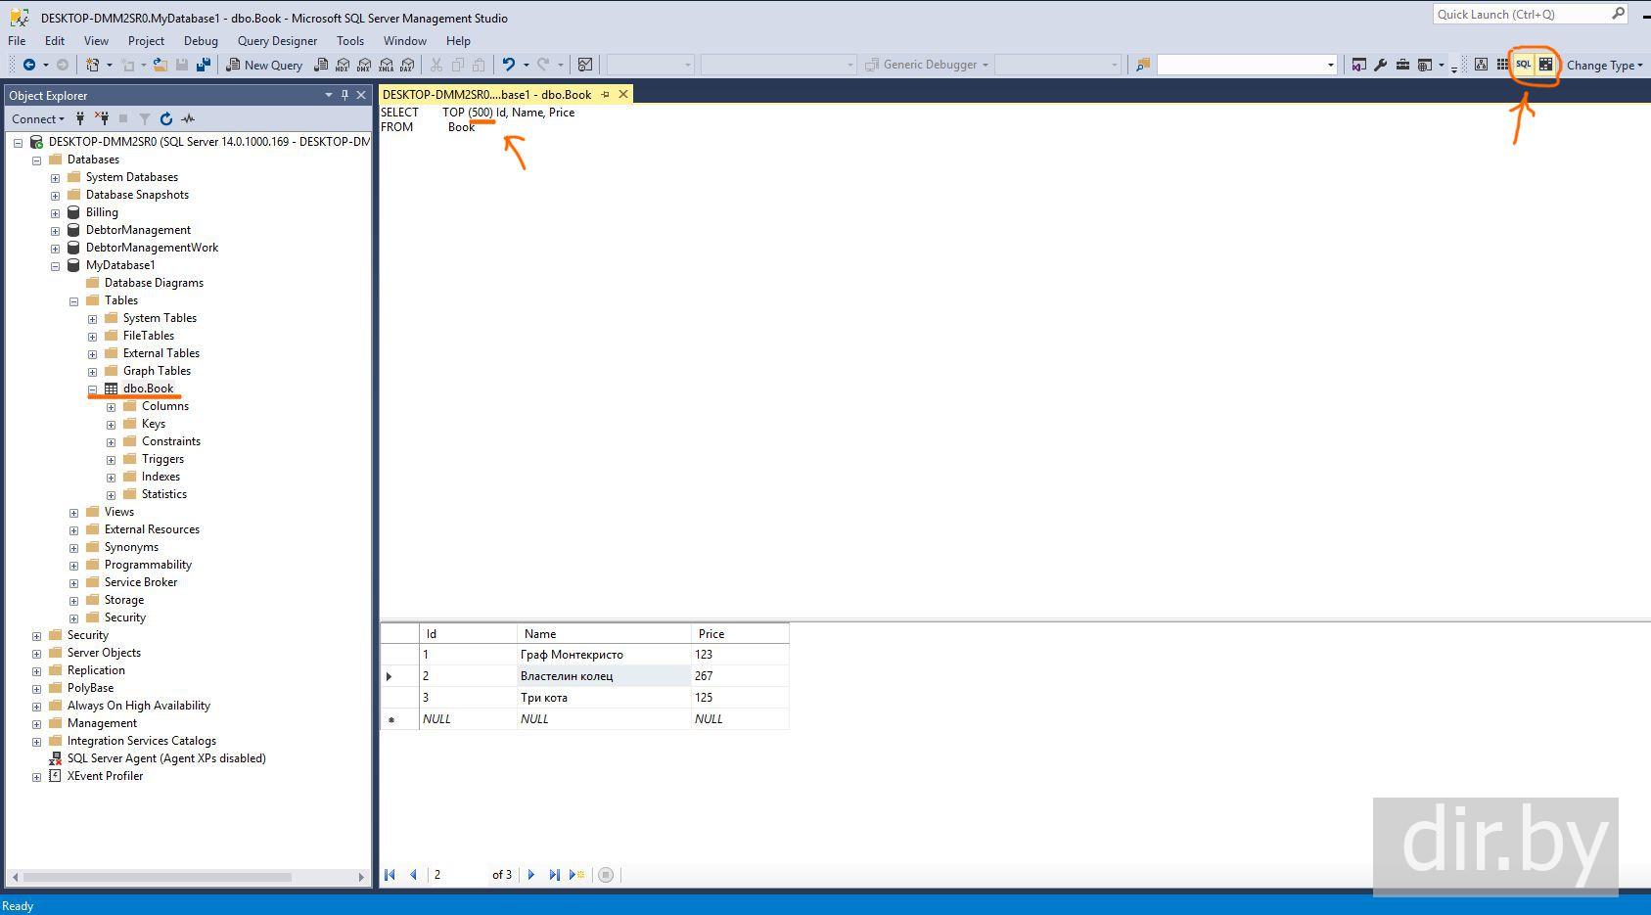Screen dimensions: 1651x915
Task: Select SQL Server Agent node
Action: tap(166, 758)
